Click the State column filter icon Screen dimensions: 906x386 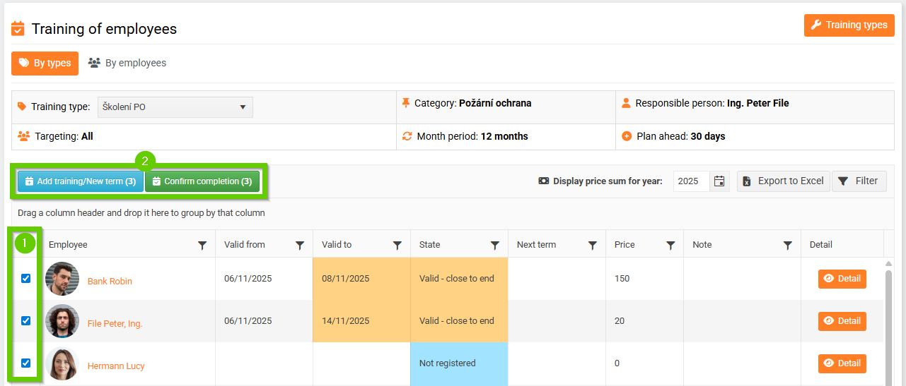[x=495, y=245]
